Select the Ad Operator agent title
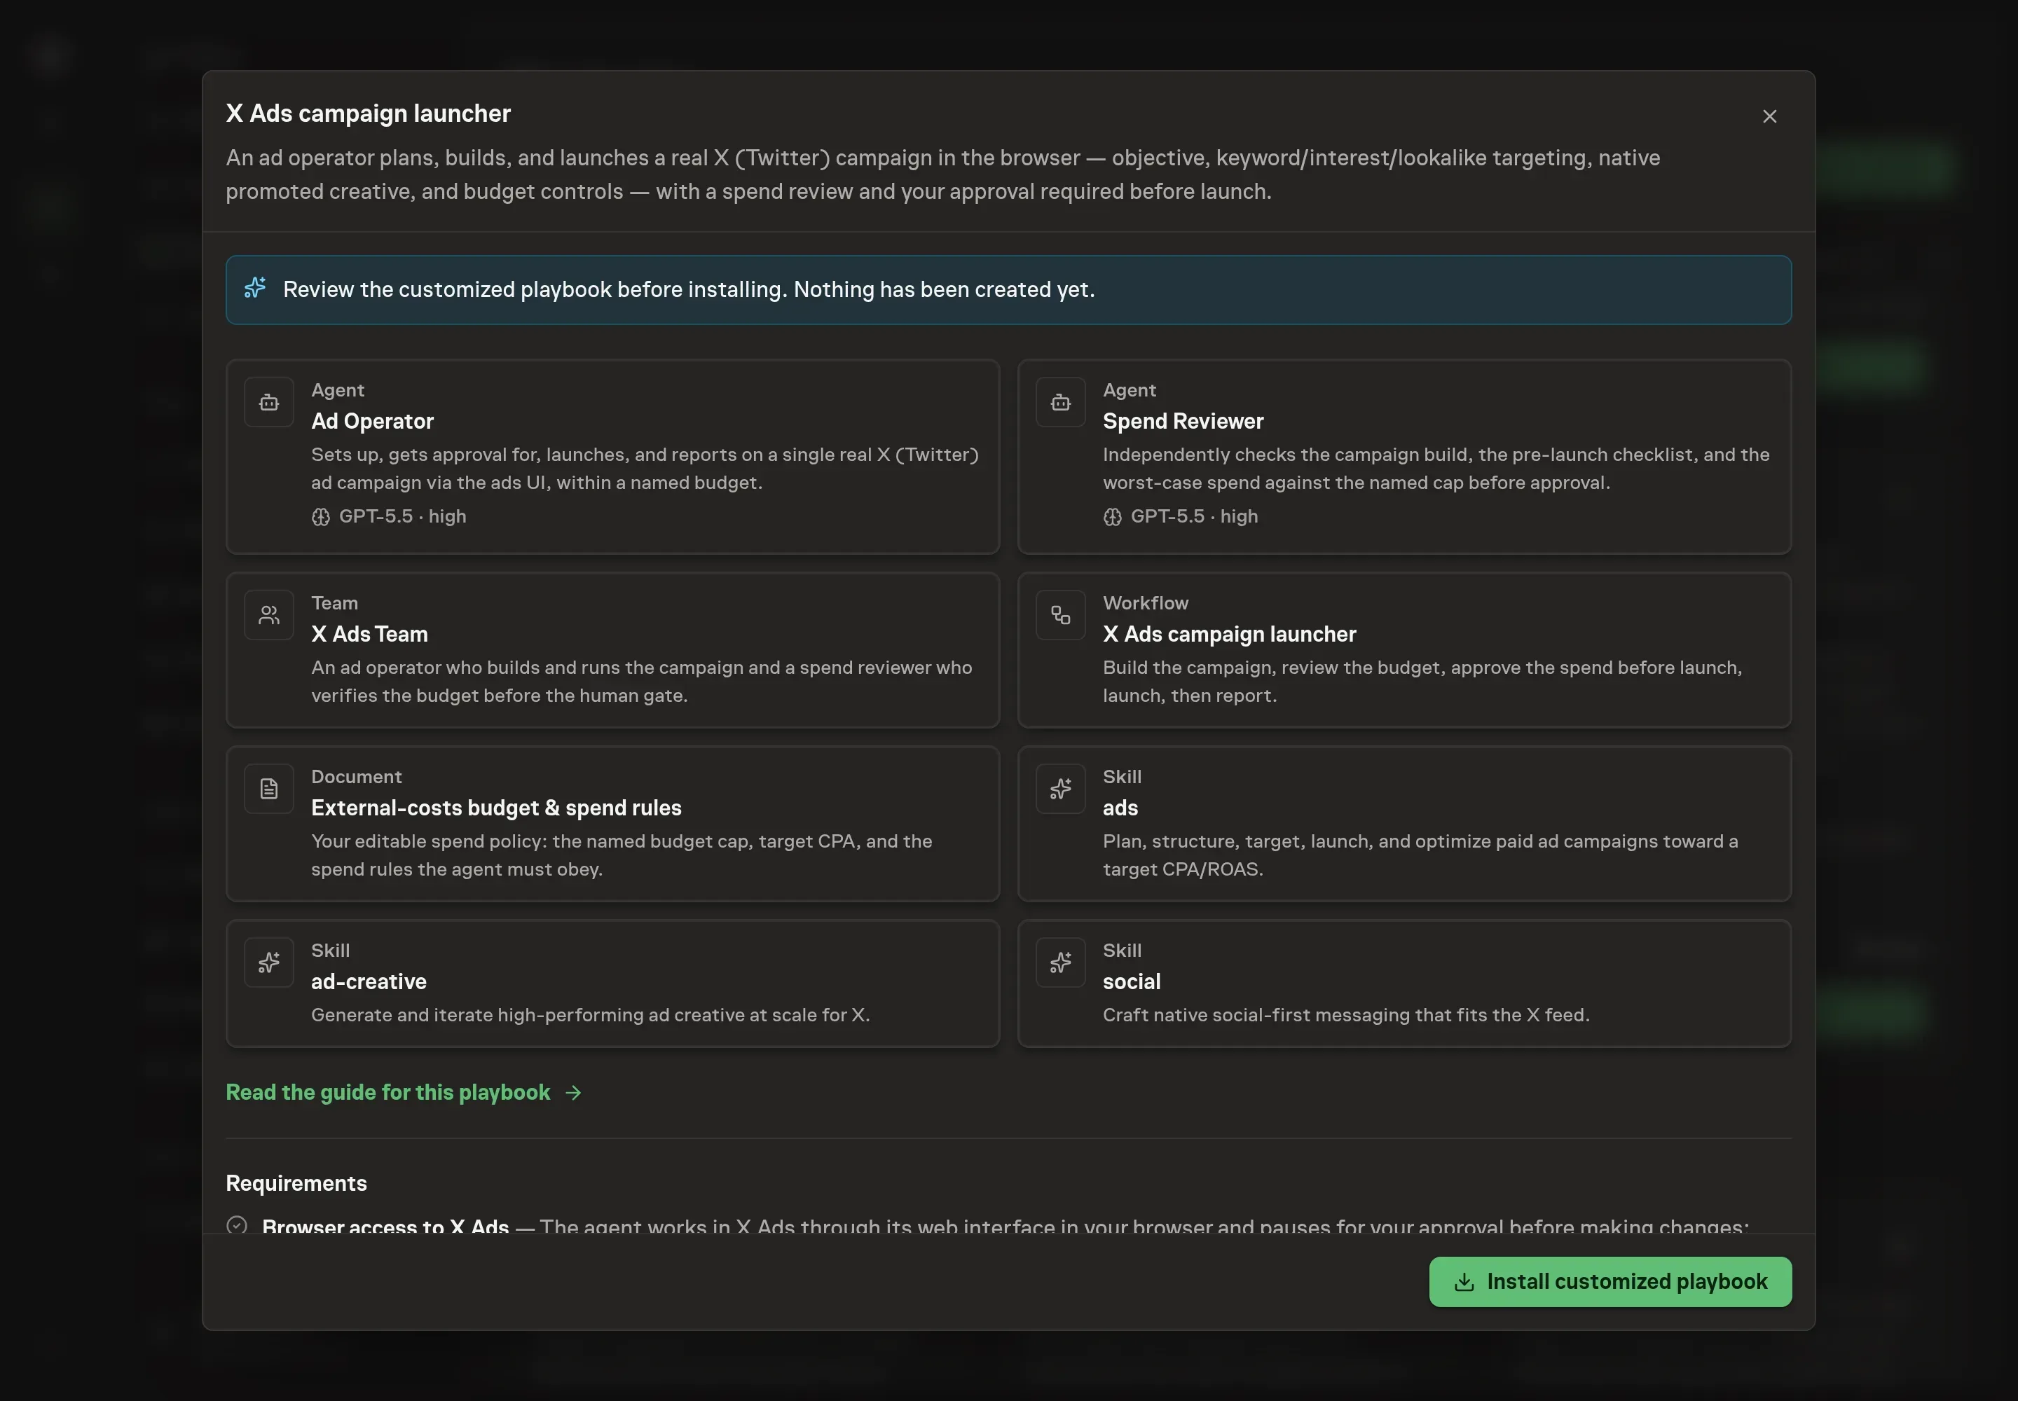This screenshot has height=1401, width=2018. tap(372, 422)
